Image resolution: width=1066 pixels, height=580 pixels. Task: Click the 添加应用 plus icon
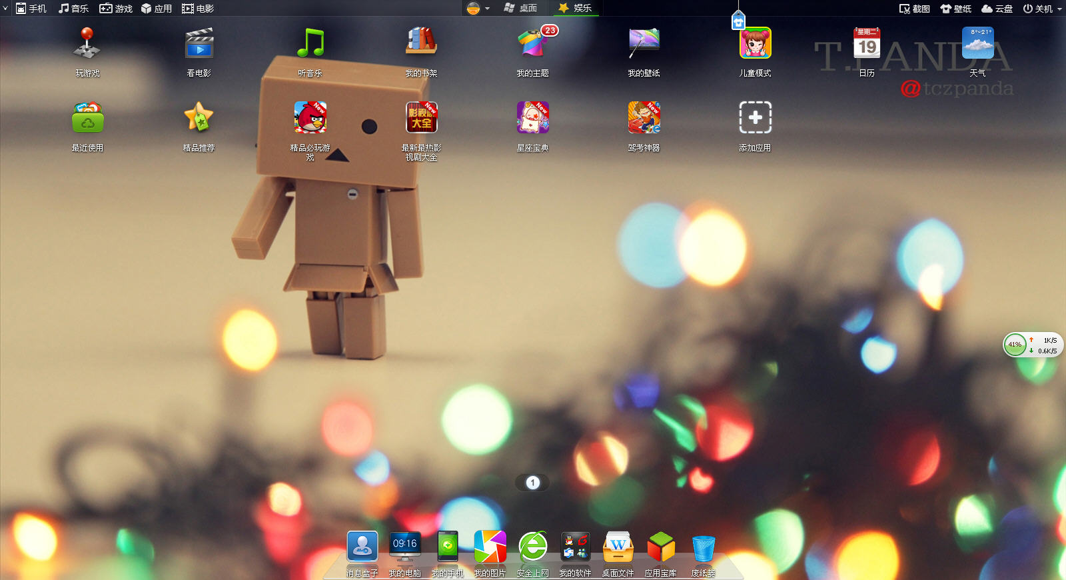[x=756, y=118]
